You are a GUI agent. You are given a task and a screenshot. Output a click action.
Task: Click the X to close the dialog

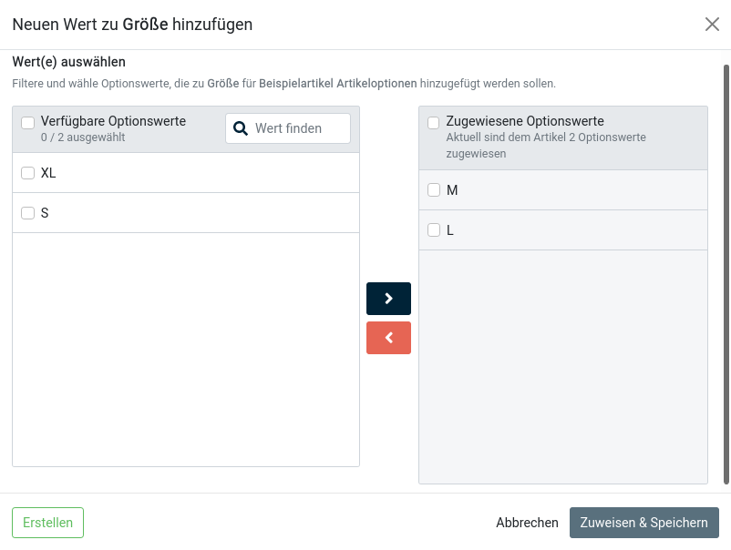pos(713,25)
